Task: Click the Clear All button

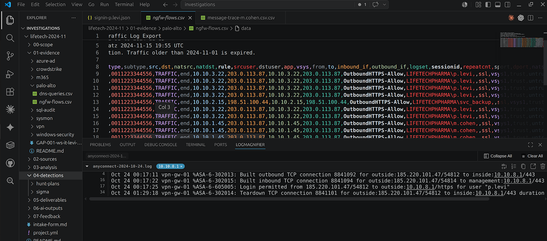Action: (532, 156)
